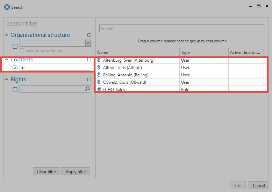Open the Organisational structure dropdown
272x192 pixels.
point(88,43)
